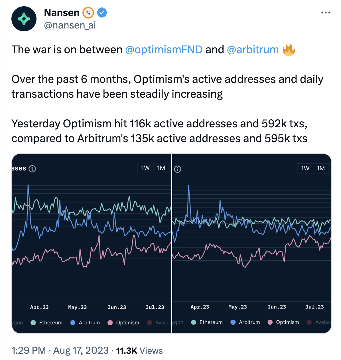This screenshot has width=341, height=360.
Task: Click the blue verified badge next to Nansen
Action: coord(102,13)
